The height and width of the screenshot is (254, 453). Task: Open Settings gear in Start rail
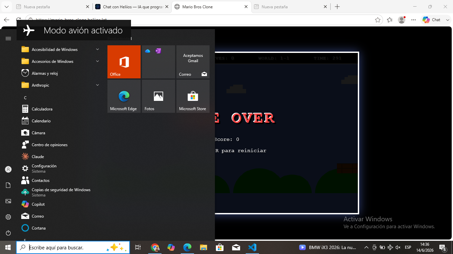(8, 217)
